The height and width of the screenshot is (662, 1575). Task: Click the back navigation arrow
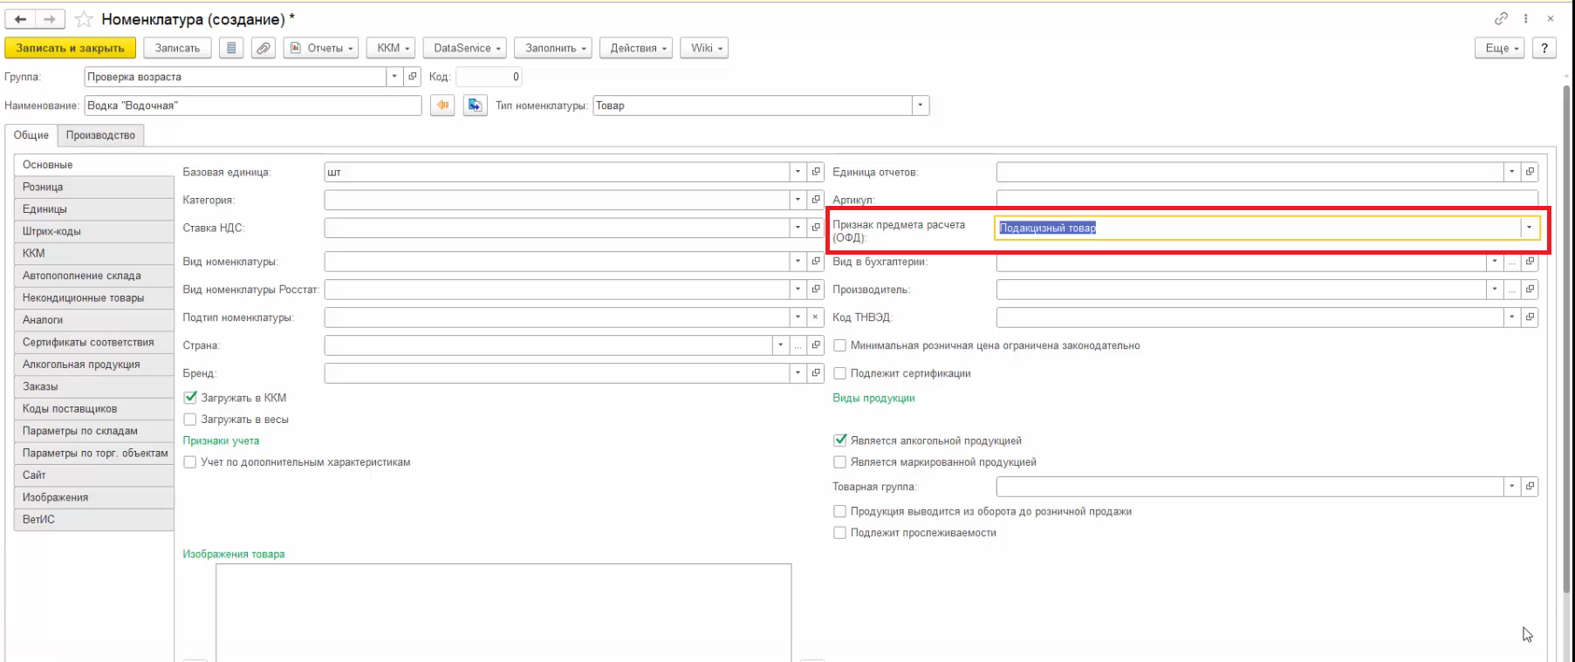20,19
